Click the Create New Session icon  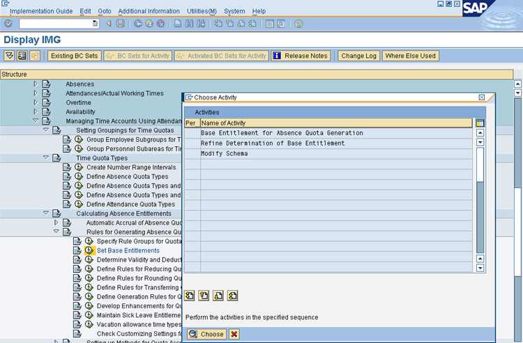pyautogui.click(x=269, y=24)
